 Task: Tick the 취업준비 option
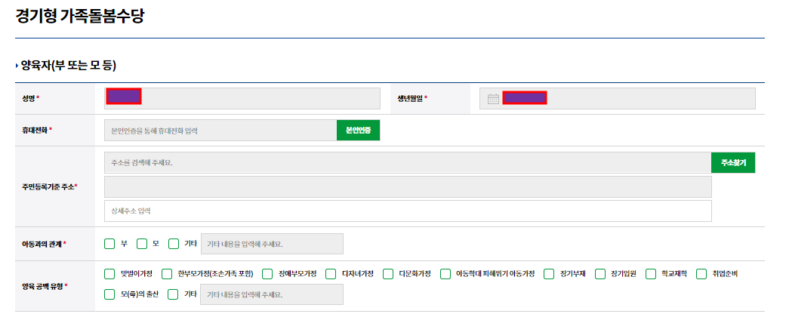pos(701,274)
